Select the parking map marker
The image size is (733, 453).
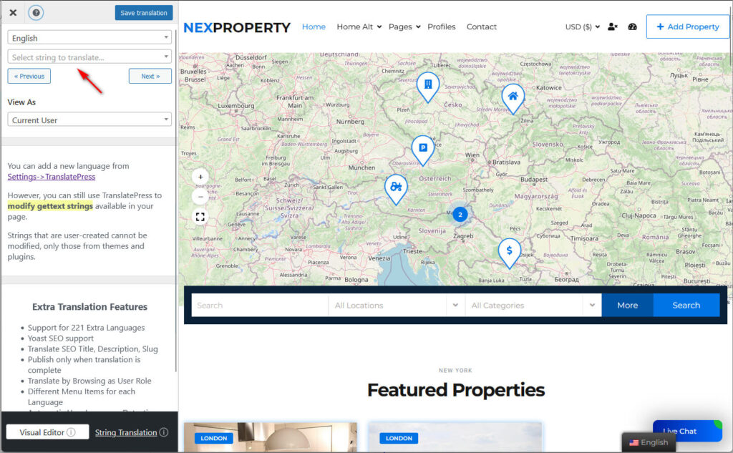click(422, 150)
